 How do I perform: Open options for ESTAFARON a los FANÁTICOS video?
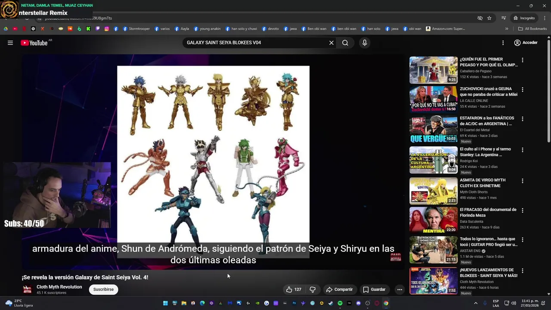coord(523,119)
